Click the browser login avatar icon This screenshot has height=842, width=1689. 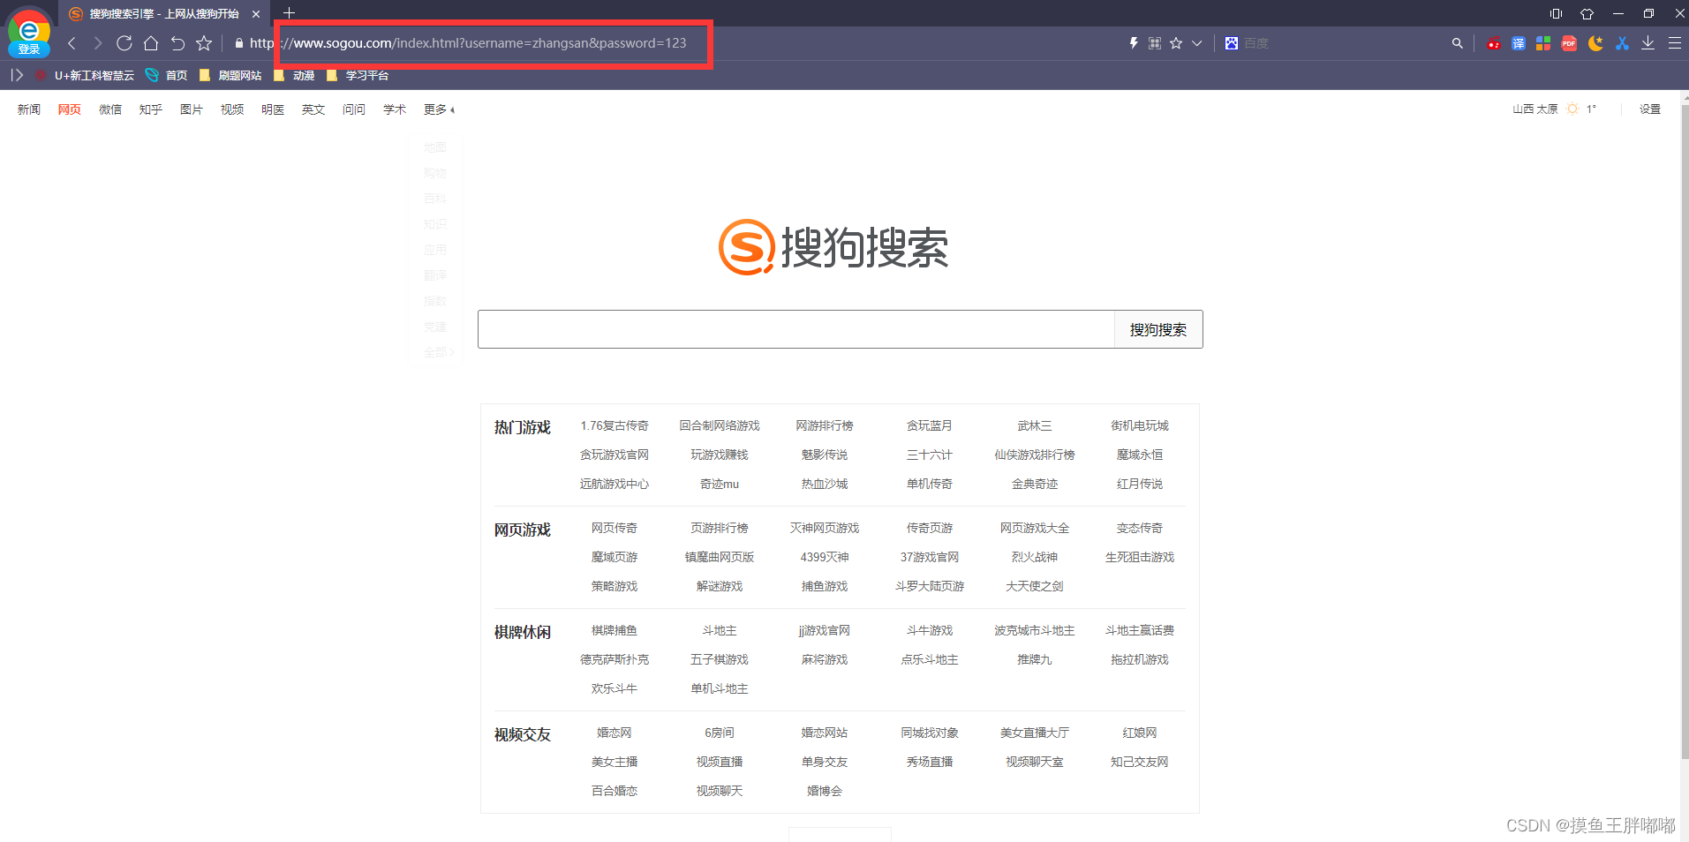click(29, 34)
